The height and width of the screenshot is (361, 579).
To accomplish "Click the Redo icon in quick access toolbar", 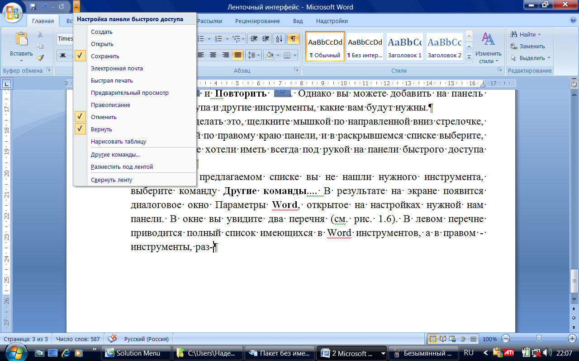I will [62, 7].
